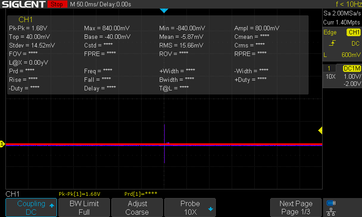Viewport: 362px width, 217px height.
Task: Select the CH1 trigger source badge
Action: click(x=354, y=32)
